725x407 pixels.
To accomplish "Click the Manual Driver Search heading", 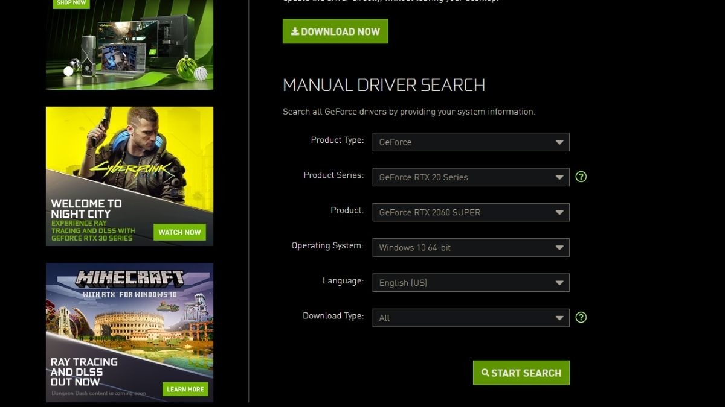I will click(x=384, y=85).
